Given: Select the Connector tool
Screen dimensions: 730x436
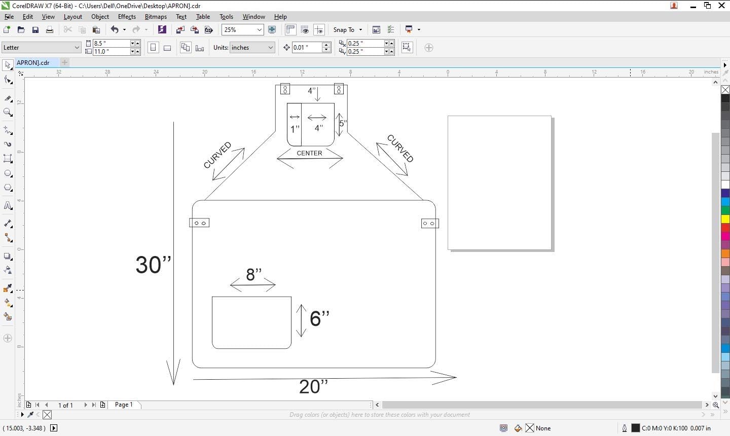Looking at the screenshot, I should (x=8, y=238).
